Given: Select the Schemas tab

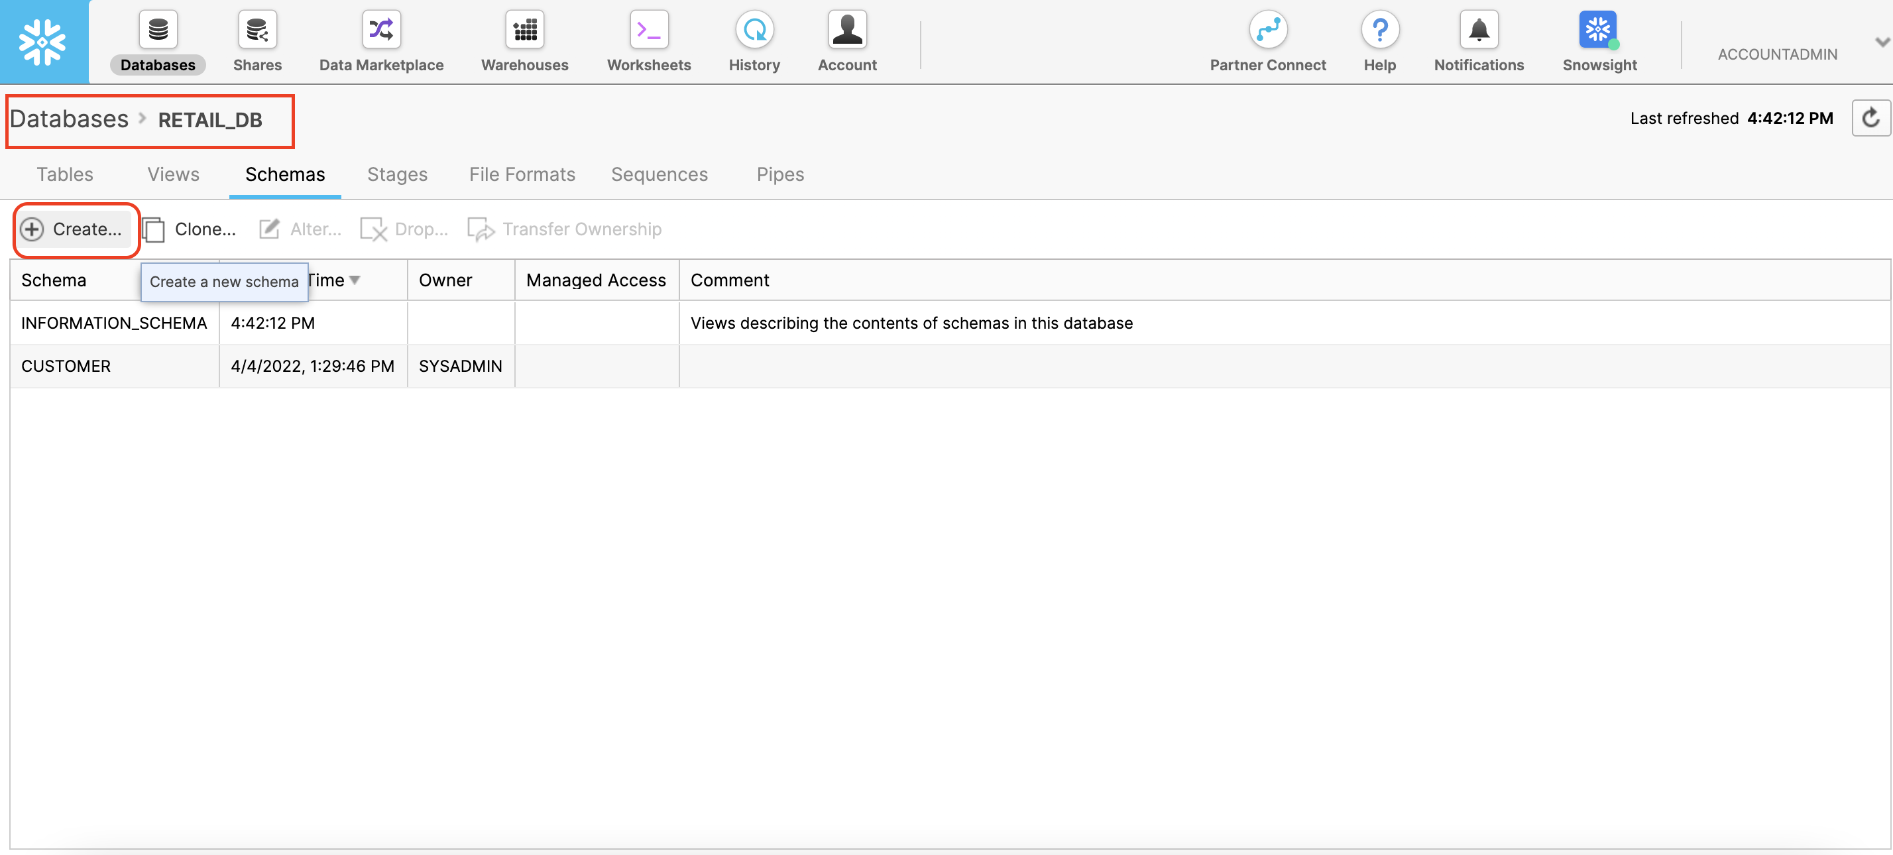Looking at the screenshot, I should point(285,174).
